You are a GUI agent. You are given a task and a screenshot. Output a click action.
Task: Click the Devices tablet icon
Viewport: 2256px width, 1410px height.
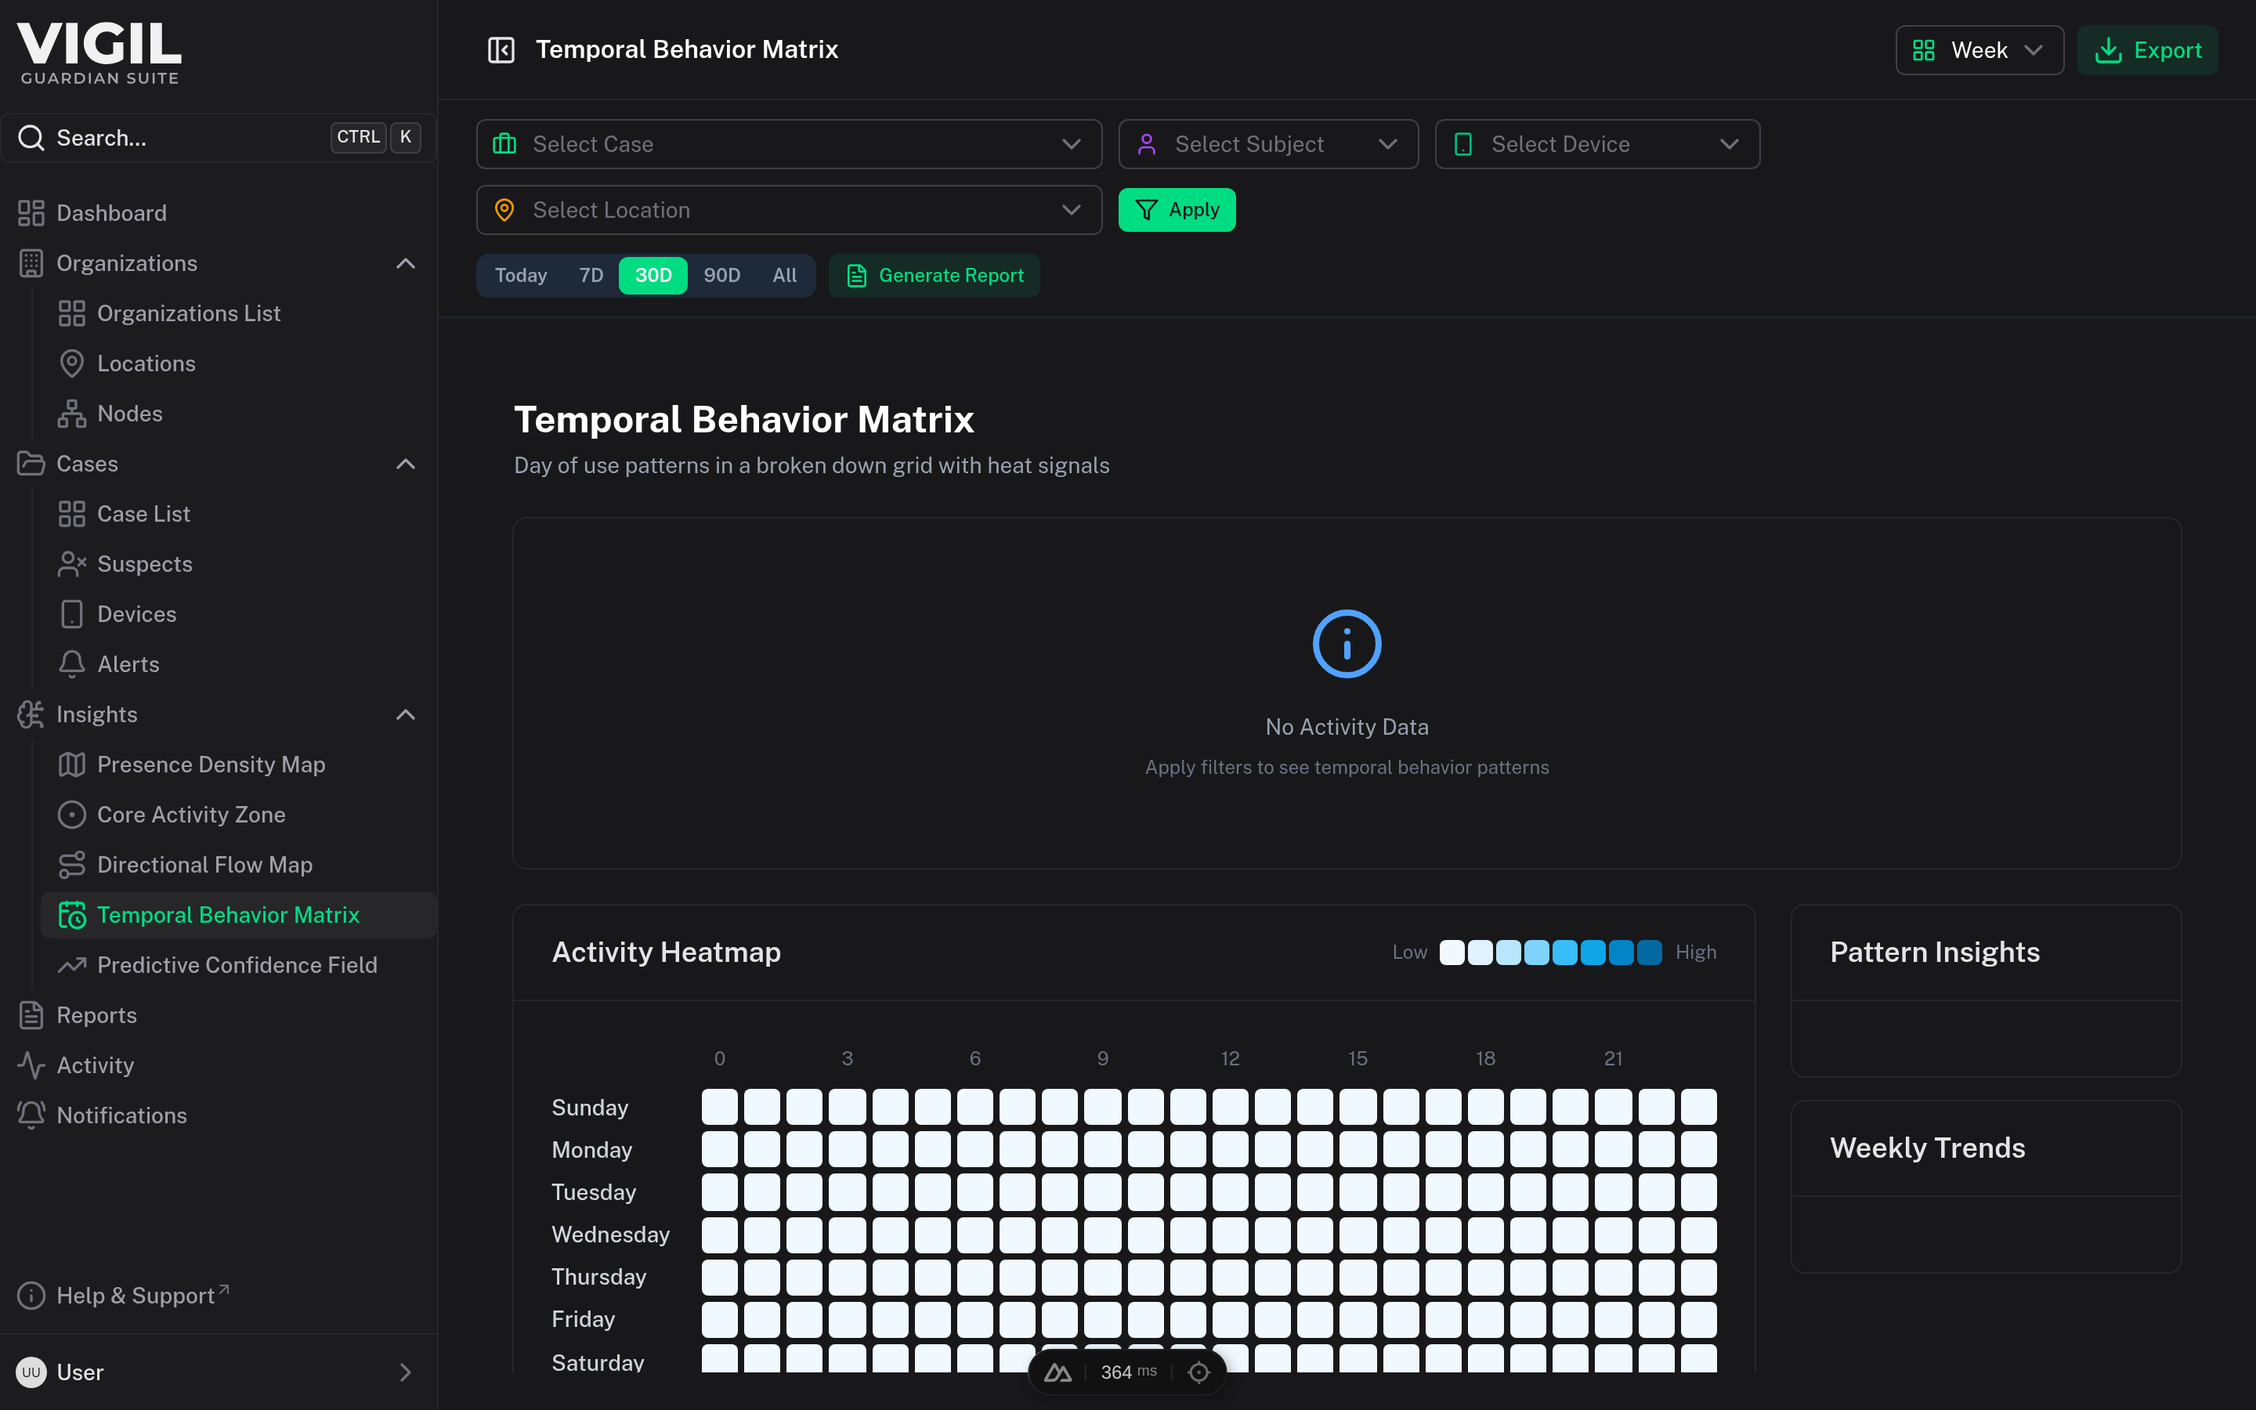(72, 615)
